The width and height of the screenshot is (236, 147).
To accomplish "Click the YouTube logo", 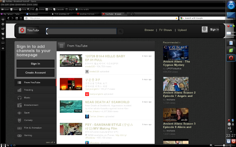I will click(x=29, y=30).
